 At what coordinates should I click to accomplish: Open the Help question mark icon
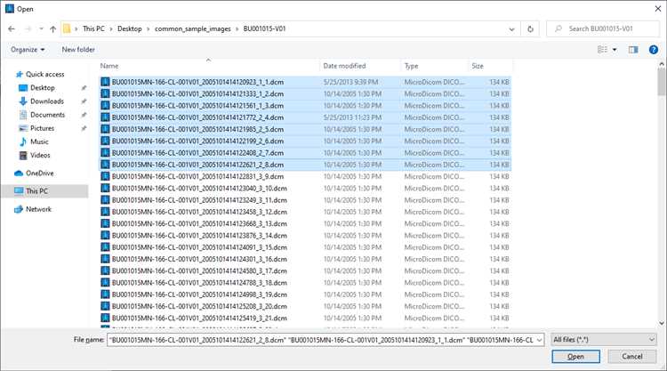(x=654, y=50)
